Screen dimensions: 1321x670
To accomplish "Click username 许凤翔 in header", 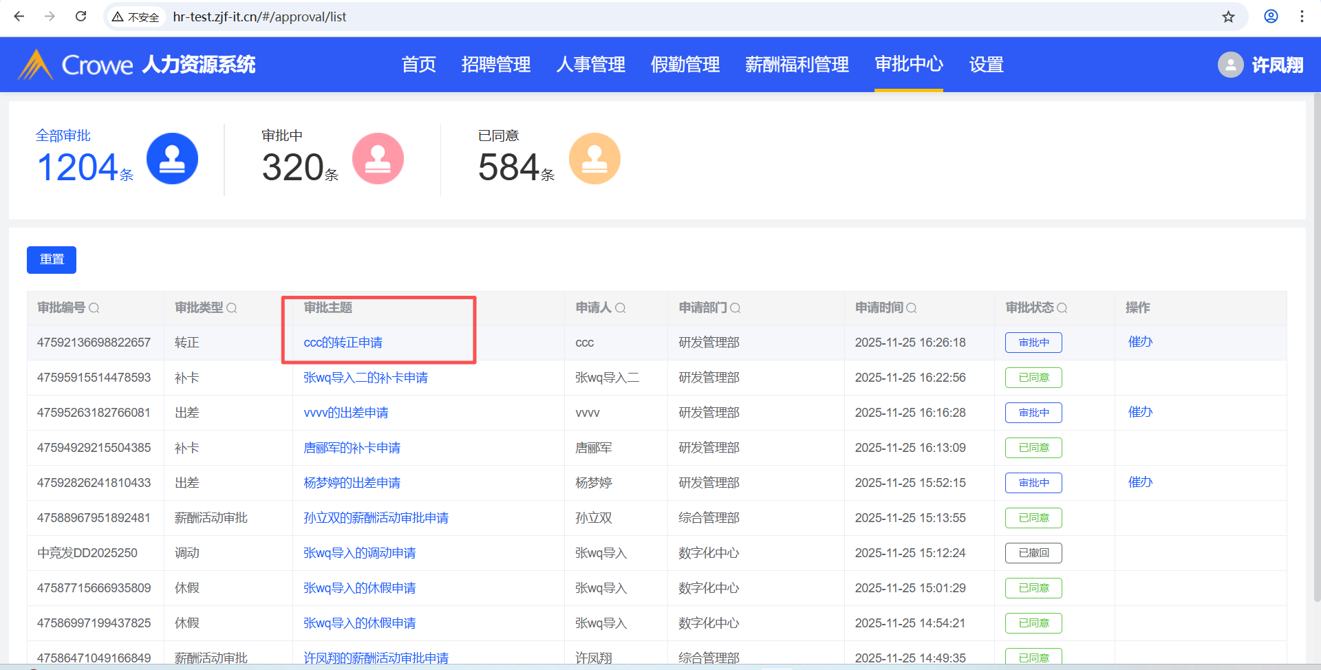I will [1278, 65].
